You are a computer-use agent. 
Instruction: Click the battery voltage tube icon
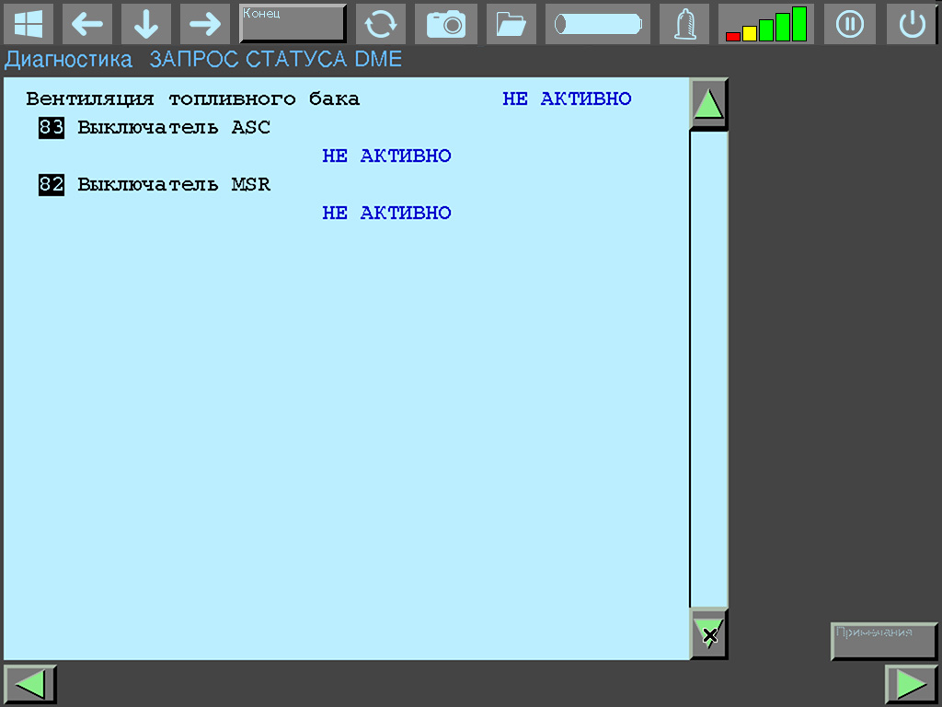tap(597, 24)
